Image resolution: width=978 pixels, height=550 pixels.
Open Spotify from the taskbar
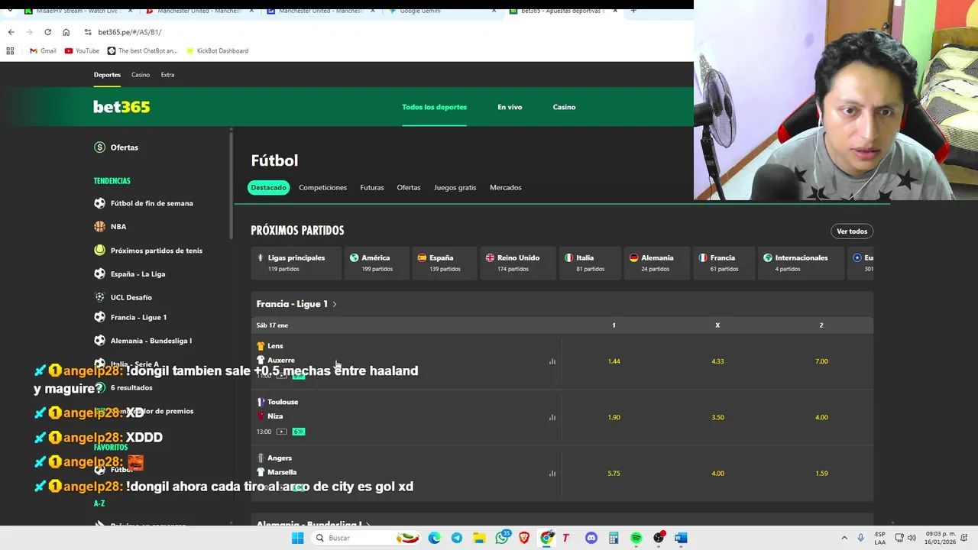[x=636, y=538]
